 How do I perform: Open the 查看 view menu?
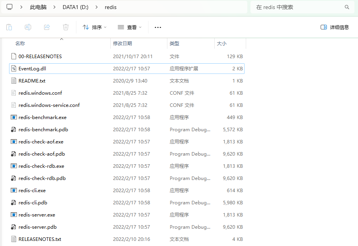coord(130,28)
